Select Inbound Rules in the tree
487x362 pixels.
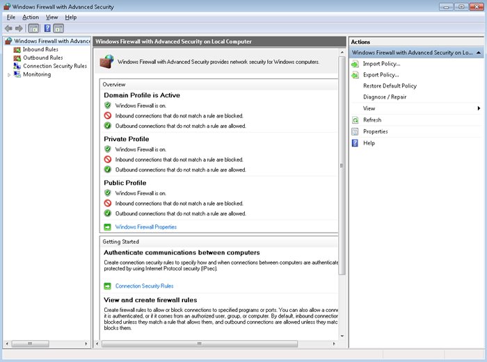(40, 49)
